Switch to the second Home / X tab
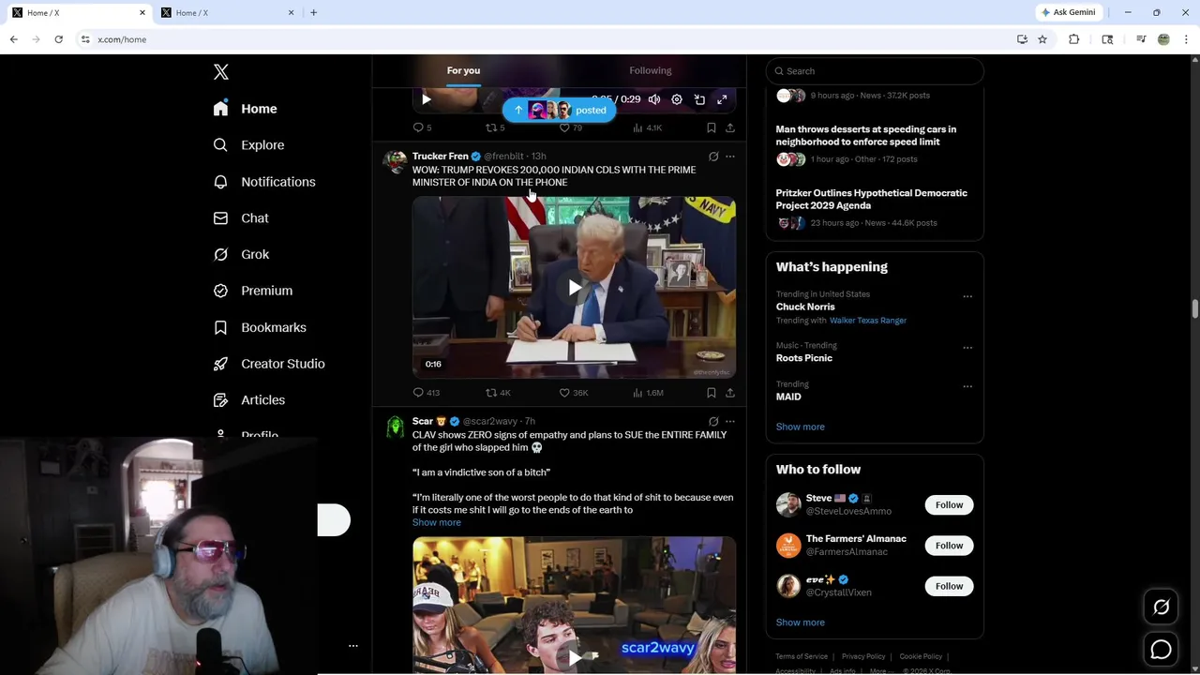The width and height of the screenshot is (1200, 675). coord(228,12)
